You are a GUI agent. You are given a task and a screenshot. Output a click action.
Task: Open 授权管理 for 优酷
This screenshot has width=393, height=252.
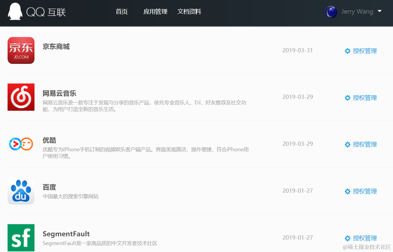[365, 144]
